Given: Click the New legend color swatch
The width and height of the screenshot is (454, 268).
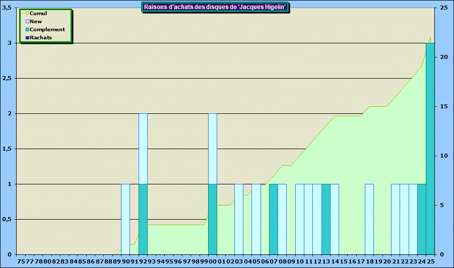Looking at the screenshot, I should pos(28,22).
